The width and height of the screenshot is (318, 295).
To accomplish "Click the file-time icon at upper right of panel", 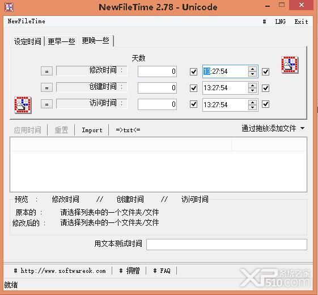I will point(290,65).
